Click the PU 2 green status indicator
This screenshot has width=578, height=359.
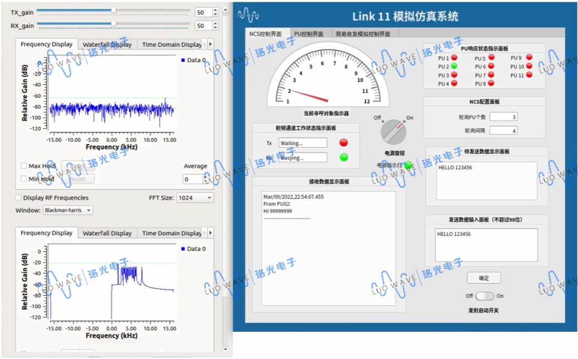click(454, 67)
